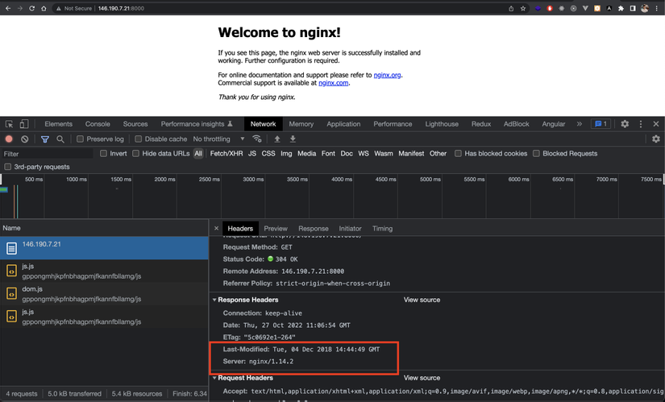Screen dimensions: 665x402
Task: Click the browser back arrow
Action: (8, 9)
